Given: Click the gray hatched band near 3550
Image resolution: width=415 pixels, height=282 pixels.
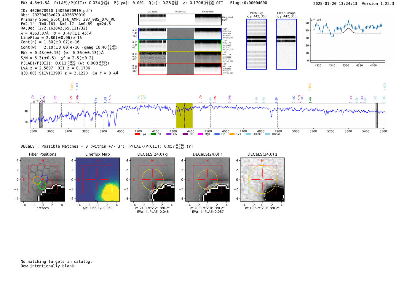Looking at the screenshot, I should [41, 116].
